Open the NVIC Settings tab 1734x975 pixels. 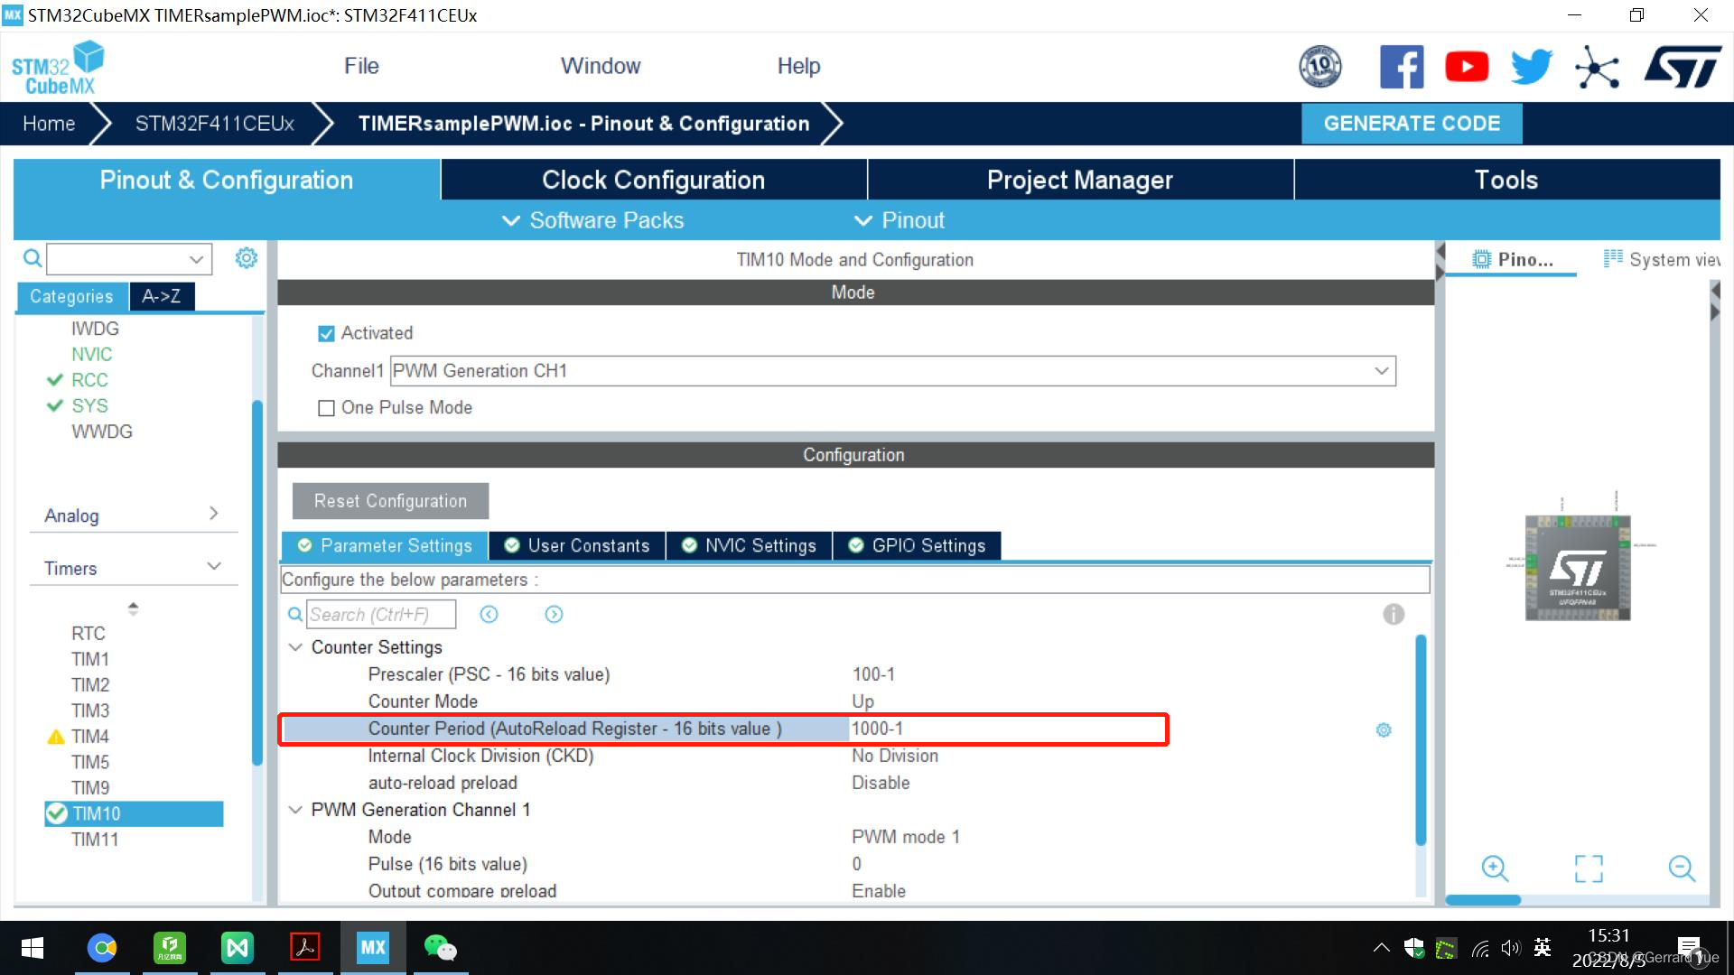750,545
